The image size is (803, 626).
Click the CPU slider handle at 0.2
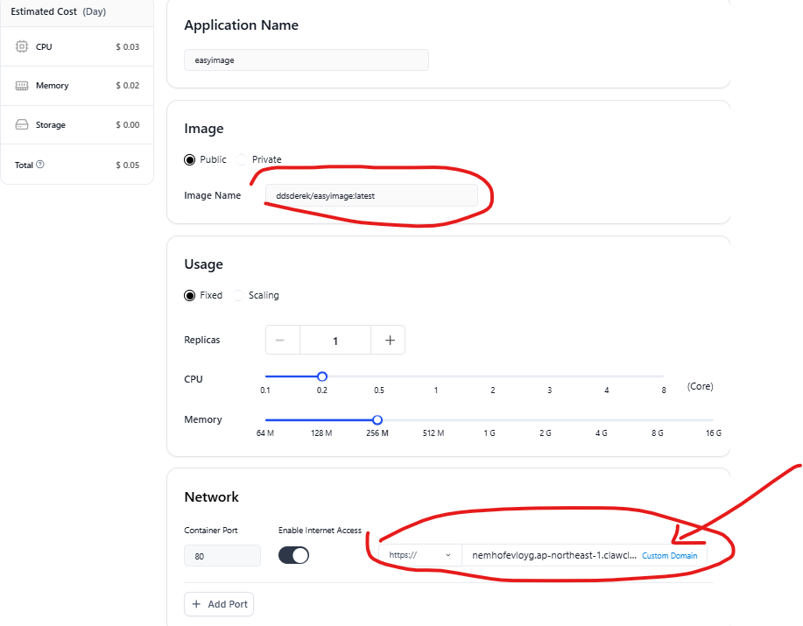321,376
